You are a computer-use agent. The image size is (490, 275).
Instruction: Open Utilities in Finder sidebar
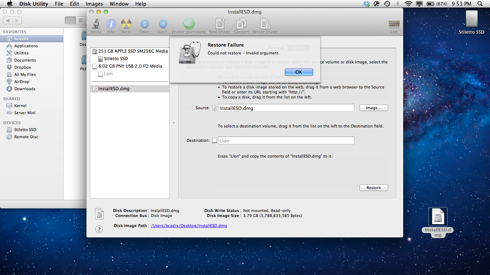[x=32, y=53]
